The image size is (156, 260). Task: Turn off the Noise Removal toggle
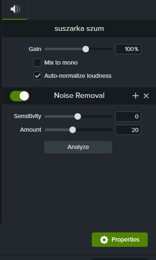tap(20, 96)
